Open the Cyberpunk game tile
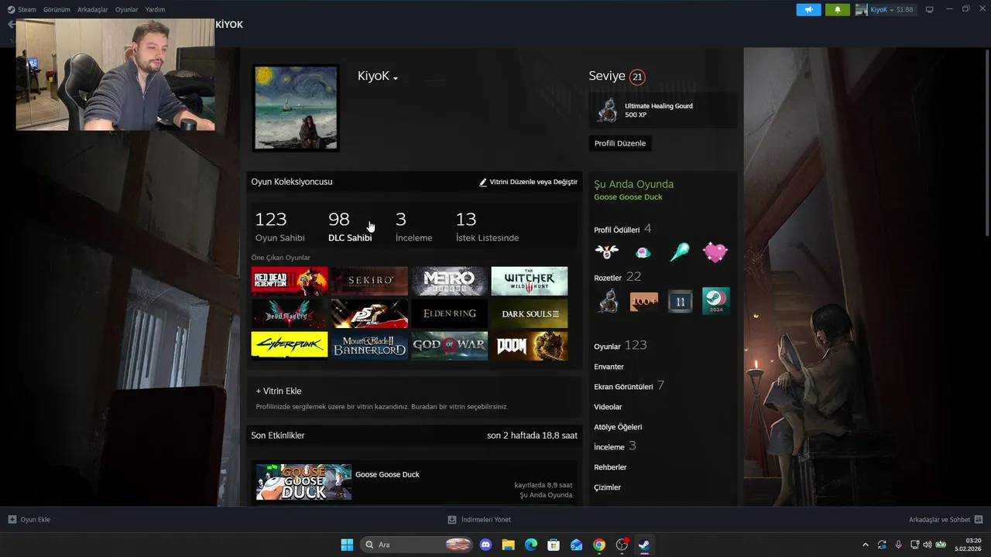Image resolution: width=991 pixels, height=557 pixels. [290, 346]
